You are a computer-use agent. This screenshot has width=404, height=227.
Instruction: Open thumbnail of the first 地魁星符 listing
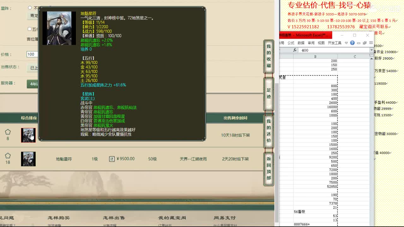[x=28, y=135]
